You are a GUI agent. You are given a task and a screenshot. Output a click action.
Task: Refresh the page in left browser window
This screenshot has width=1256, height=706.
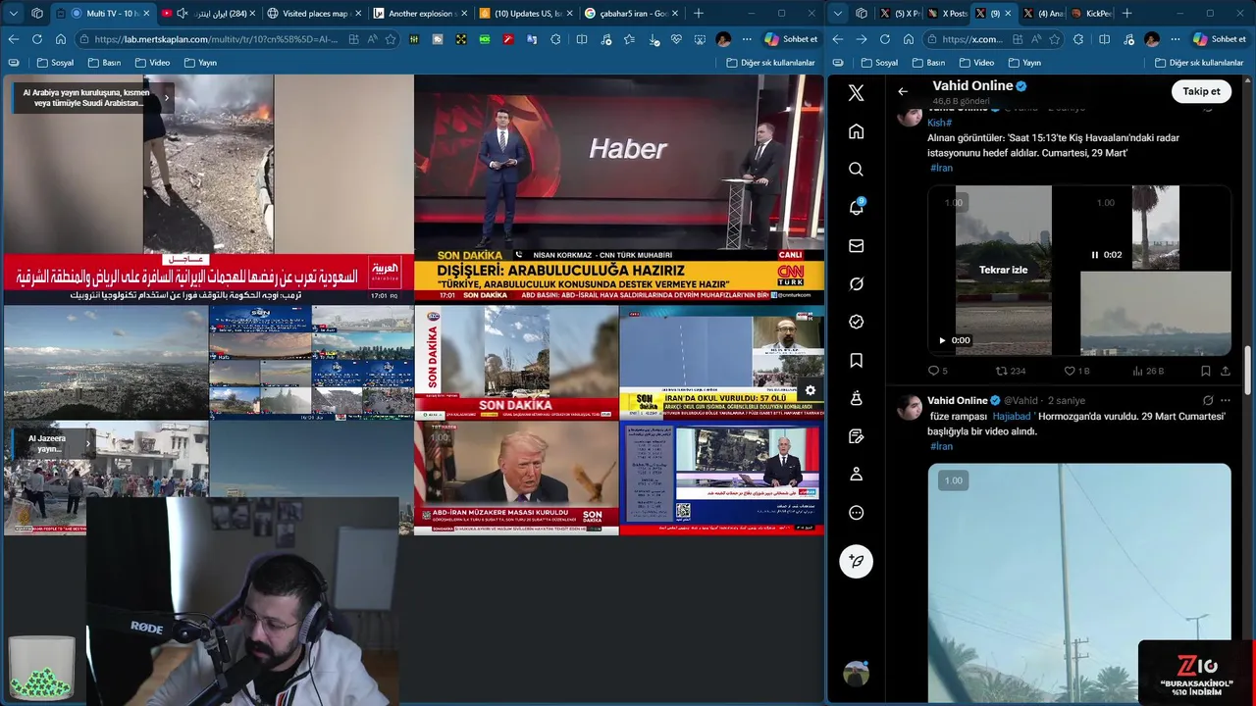[36, 39]
